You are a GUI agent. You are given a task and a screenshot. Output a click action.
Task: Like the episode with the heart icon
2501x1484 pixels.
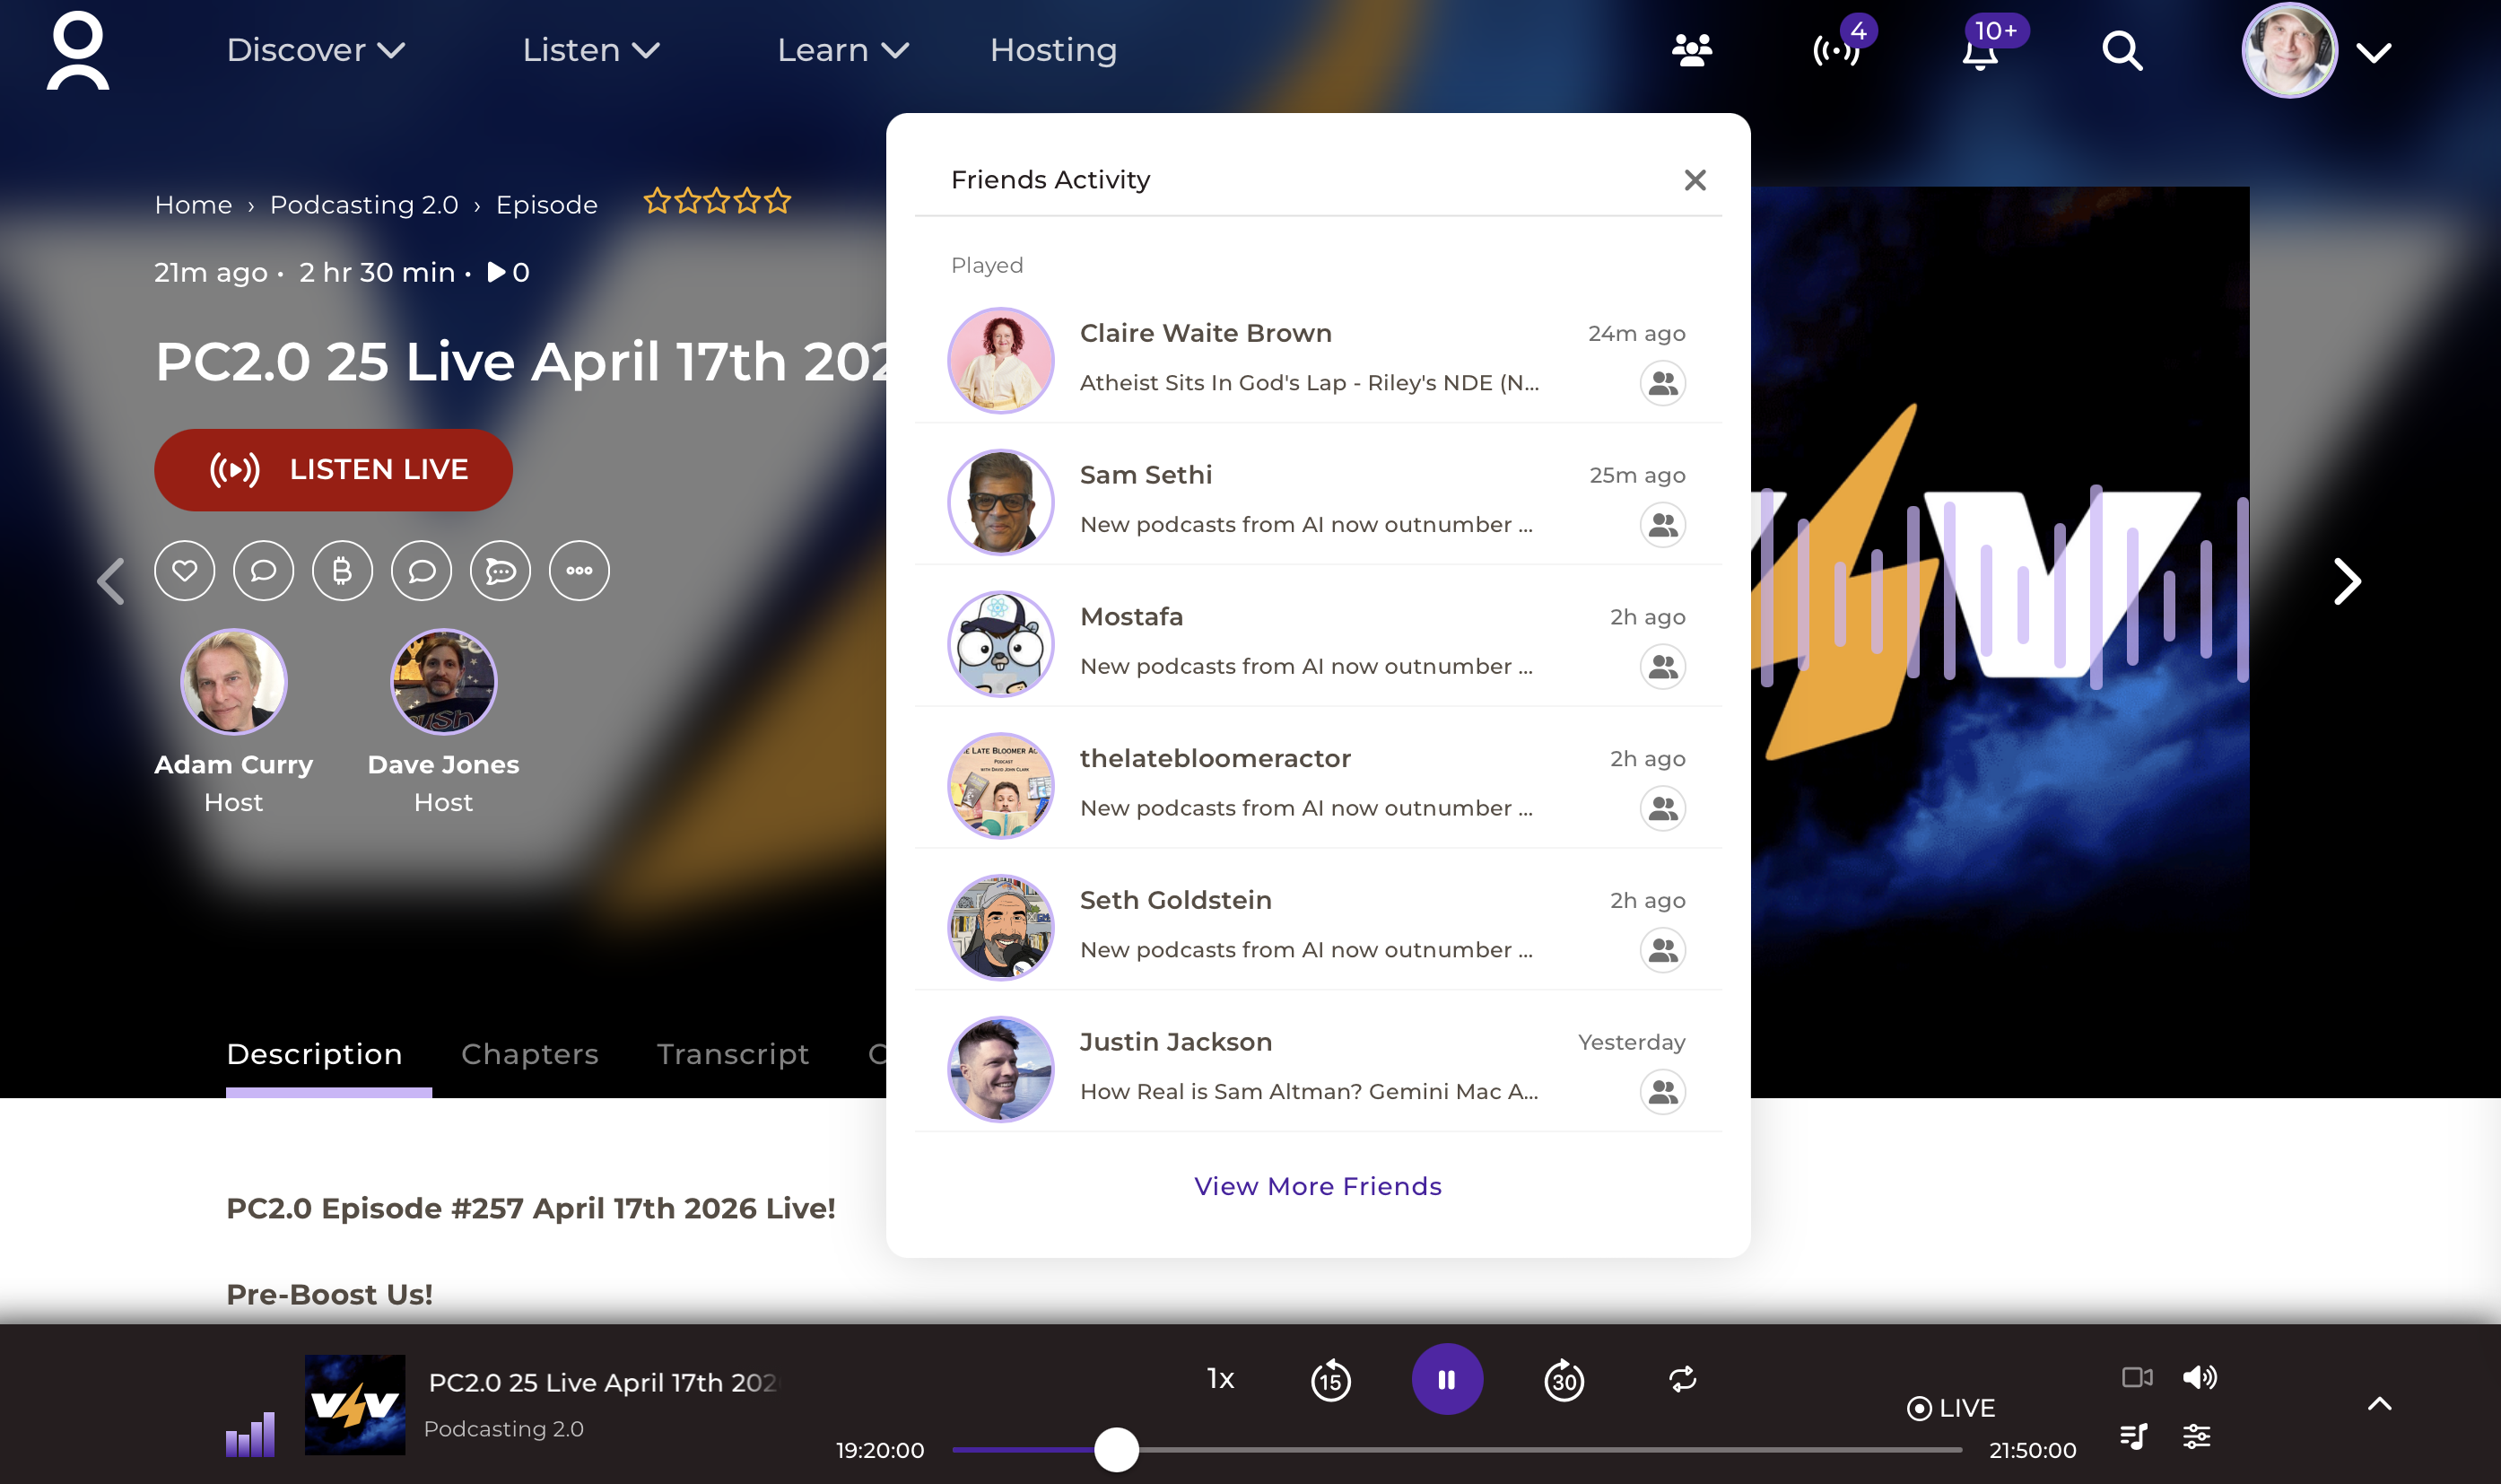click(x=185, y=571)
